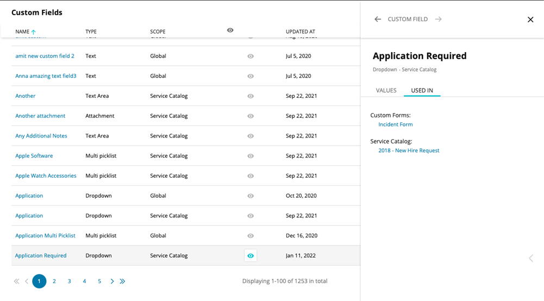The width and height of the screenshot is (544, 301).
Task: Go to previous custom field with back arrow
Action: click(378, 20)
